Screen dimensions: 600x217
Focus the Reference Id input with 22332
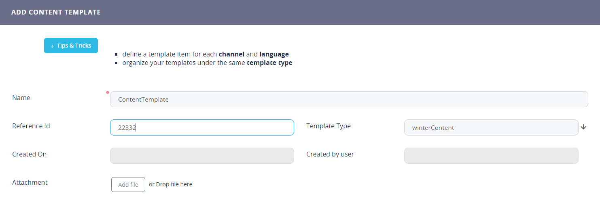coord(201,127)
